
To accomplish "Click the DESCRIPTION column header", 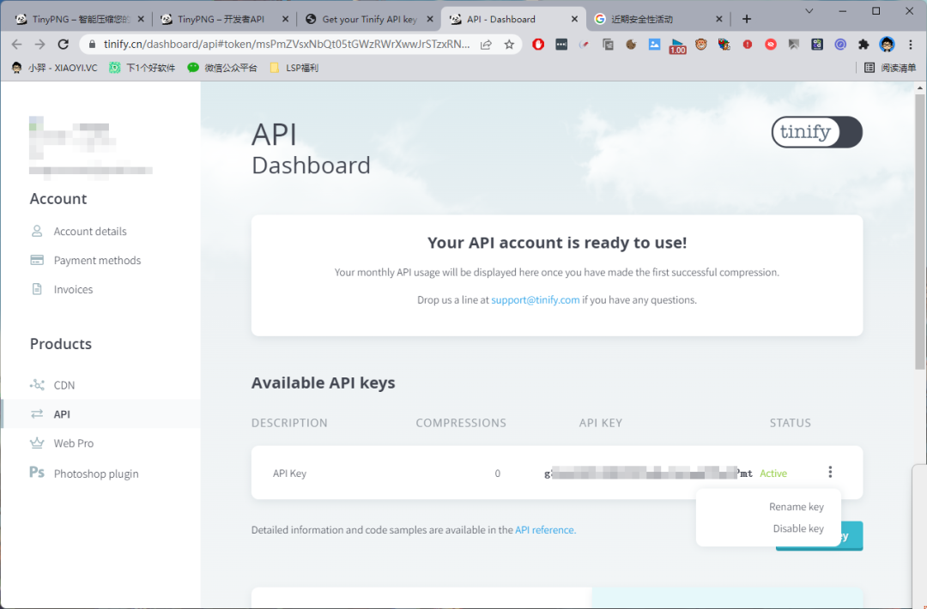I will click(x=289, y=423).
